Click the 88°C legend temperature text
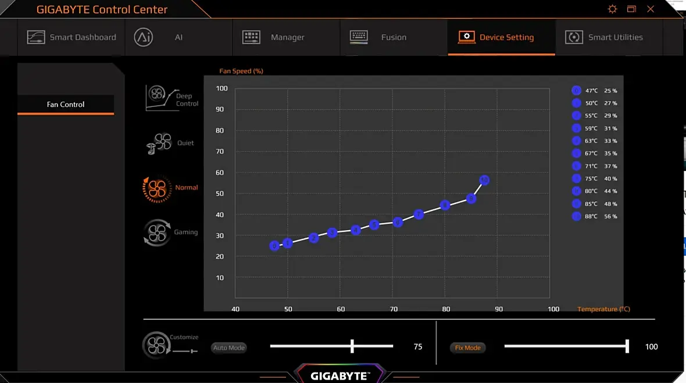 (591, 216)
